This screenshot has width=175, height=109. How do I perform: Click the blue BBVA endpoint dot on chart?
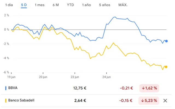[167, 41]
